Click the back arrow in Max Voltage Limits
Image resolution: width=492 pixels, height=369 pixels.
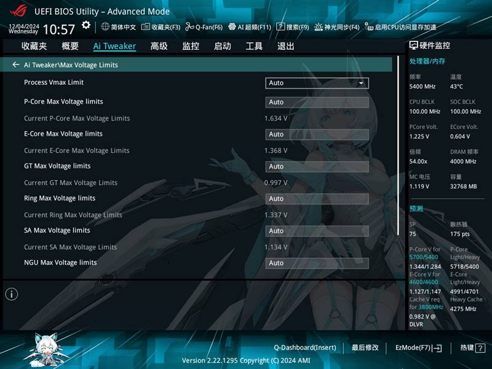click(16, 65)
